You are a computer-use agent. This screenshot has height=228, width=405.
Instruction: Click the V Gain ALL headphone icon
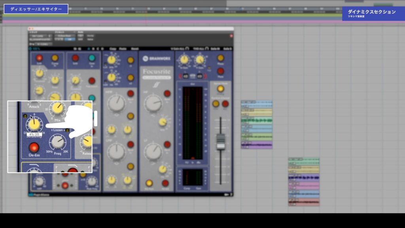187,49
